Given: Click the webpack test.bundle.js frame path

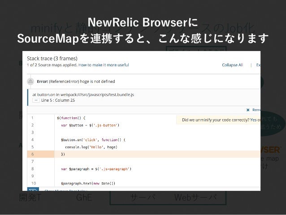Looking at the screenshot, I should tap(97, 95).
